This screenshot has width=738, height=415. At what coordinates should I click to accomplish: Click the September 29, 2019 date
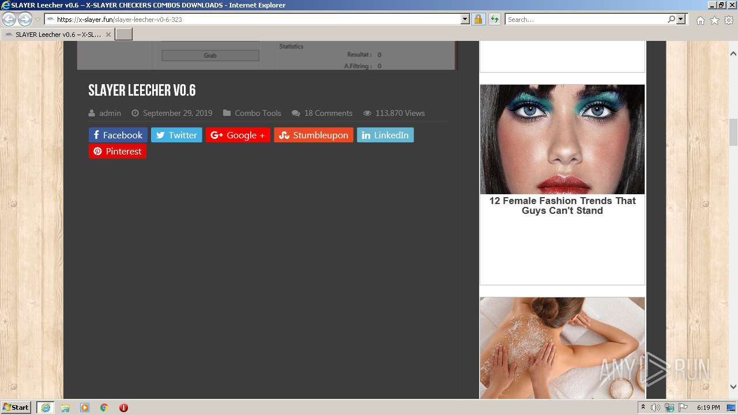point(178,113)
